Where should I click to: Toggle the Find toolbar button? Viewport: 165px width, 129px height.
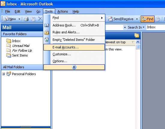point(147,19)
